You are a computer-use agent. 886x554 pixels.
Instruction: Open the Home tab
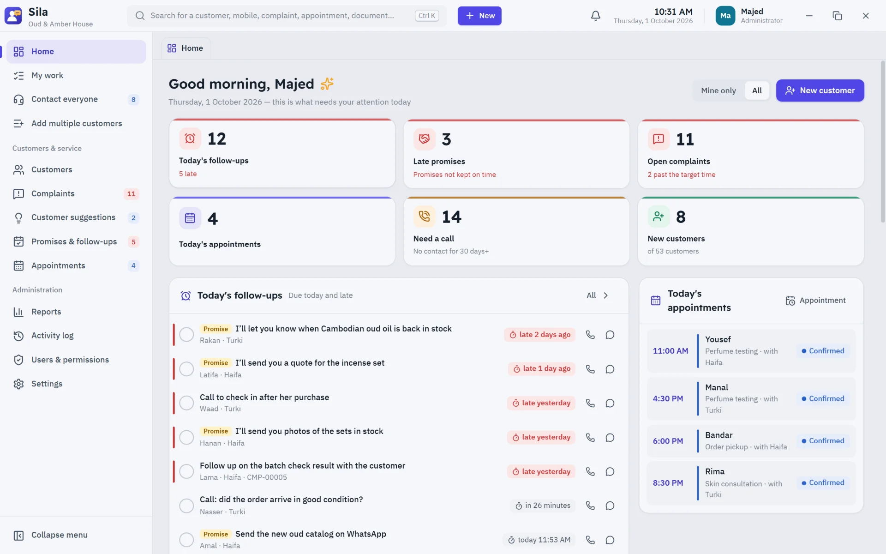pos(186,48)
